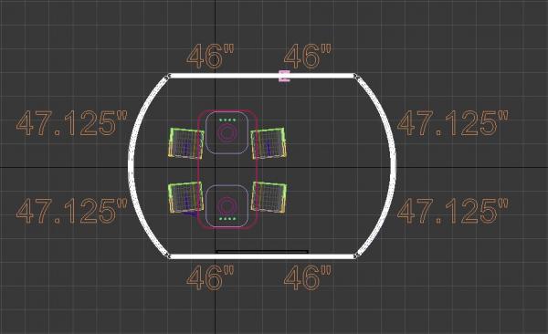Click the top-right 46" dimension label
Image resolution: width=548 pixels, height=334 pixels.
(x=307, y=57)
